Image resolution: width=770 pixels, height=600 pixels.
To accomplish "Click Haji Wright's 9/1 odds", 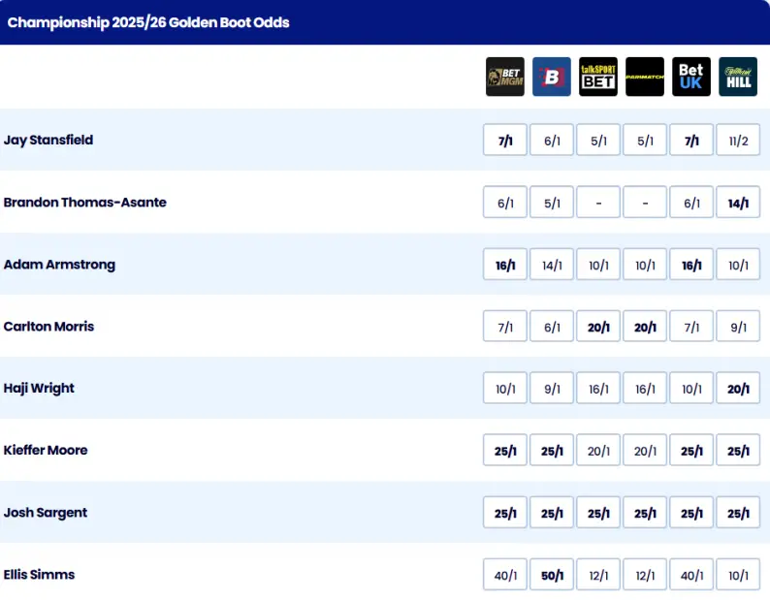I will [x=552, y=389].
